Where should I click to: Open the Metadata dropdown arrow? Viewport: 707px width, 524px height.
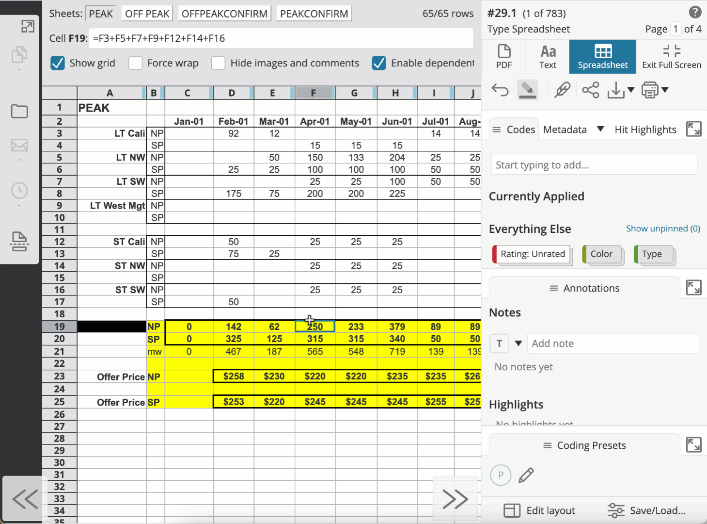(x=600, y=129)
